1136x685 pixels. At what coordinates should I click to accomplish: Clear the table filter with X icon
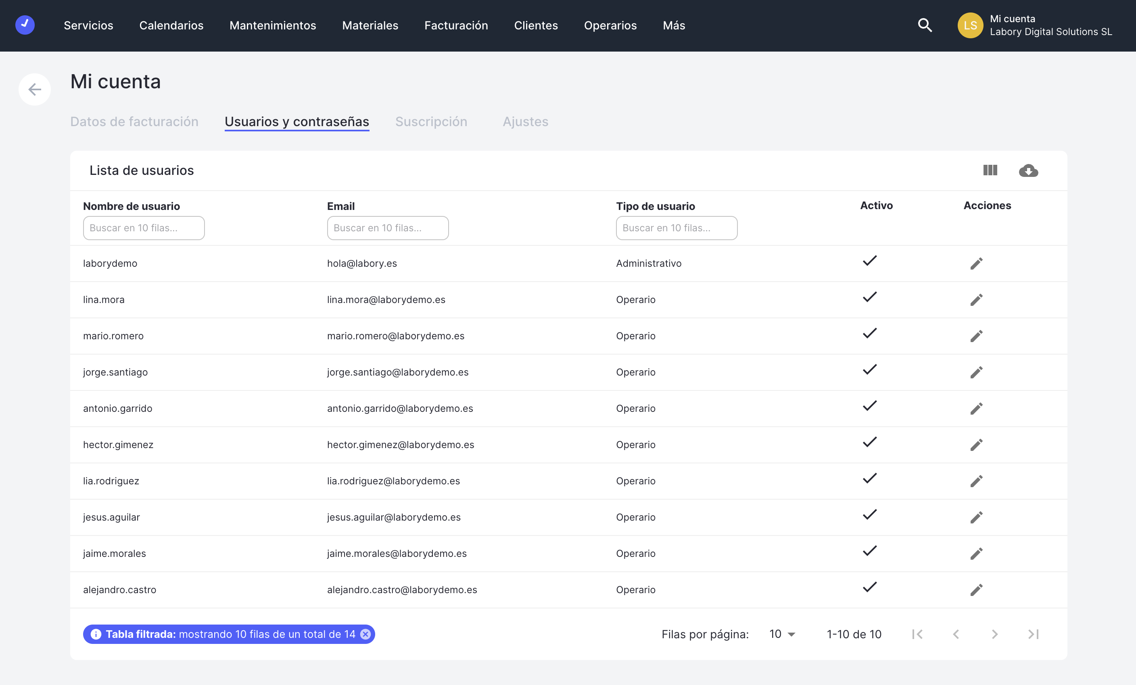tap(365, 634)
